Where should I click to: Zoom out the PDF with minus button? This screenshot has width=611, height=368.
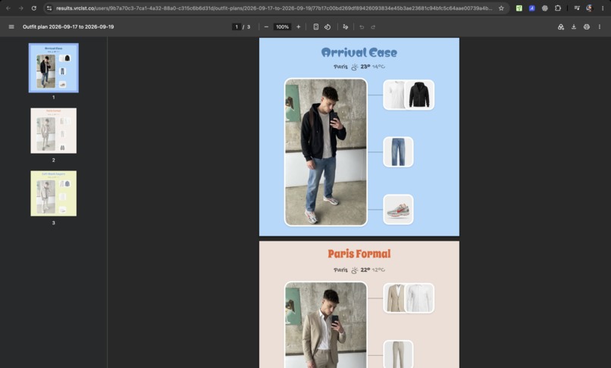(x=266, y=27)
